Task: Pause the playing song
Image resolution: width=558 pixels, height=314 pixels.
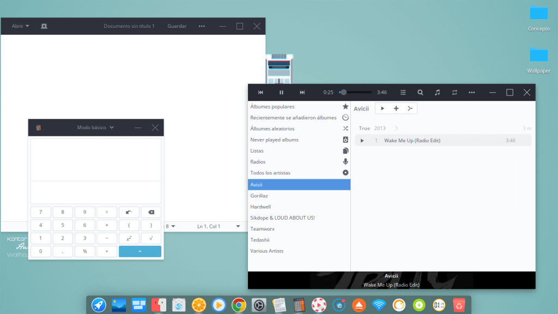Action: pyautogui.click(x=281, y=93)
